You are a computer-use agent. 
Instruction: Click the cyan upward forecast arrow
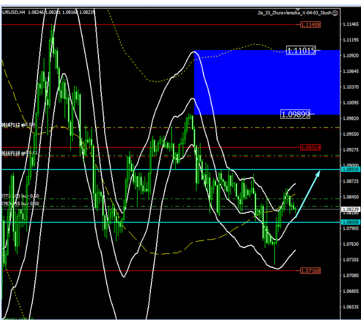[x=308, y=193]
